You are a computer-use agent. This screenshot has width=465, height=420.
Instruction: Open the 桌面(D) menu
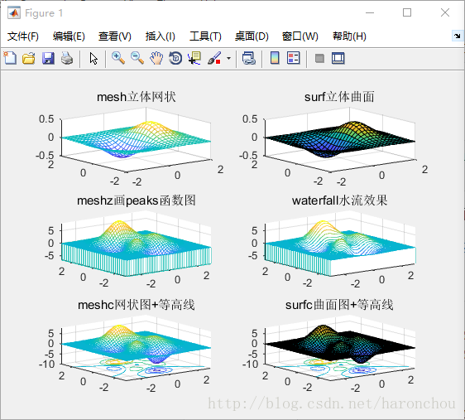pyautogui.click(x=252, y=36)
